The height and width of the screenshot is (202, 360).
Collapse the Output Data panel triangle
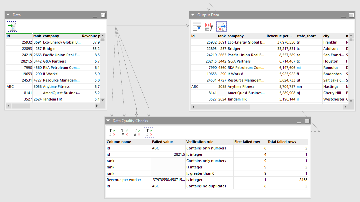(193, 15)
